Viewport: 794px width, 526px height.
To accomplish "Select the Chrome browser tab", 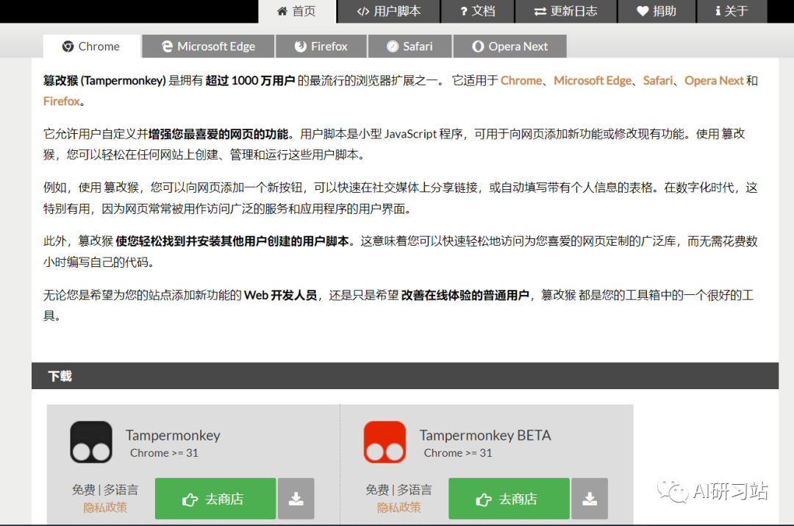I will [x=92, y=46].
